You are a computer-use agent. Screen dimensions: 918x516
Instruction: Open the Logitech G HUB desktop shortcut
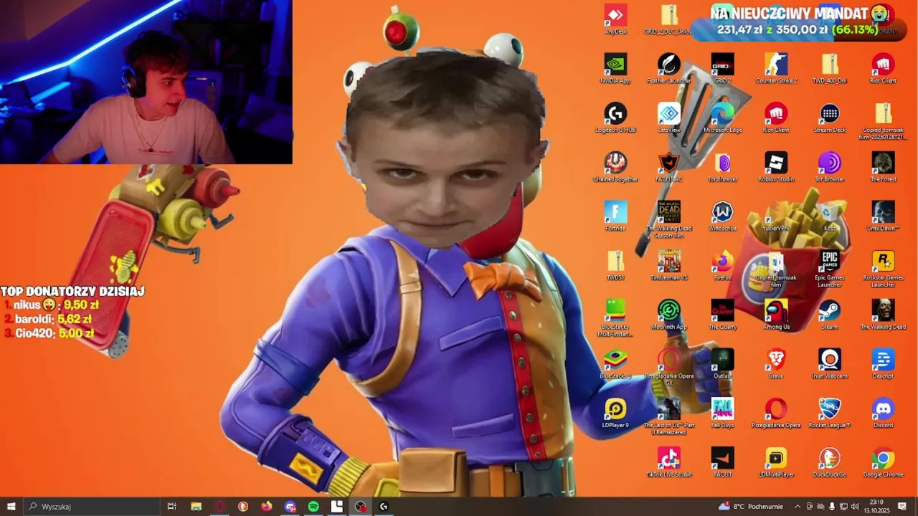tap(615, 118)
